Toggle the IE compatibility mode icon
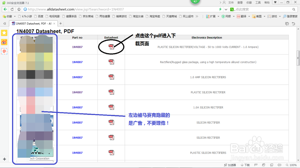This screenshot has height=168, width=300. click(x=264, y=165)
